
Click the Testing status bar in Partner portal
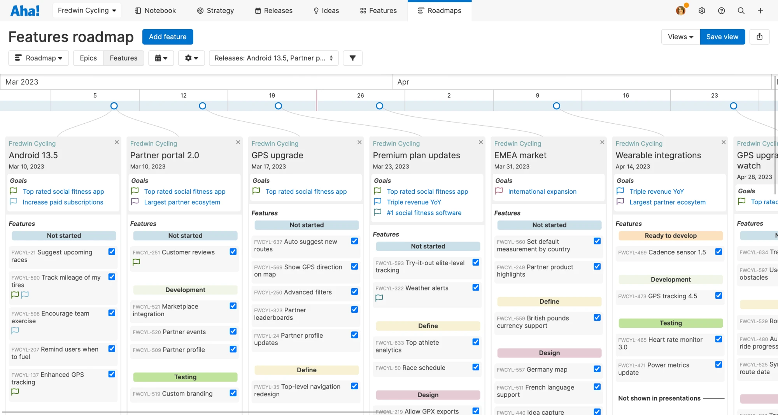(185, 377)
